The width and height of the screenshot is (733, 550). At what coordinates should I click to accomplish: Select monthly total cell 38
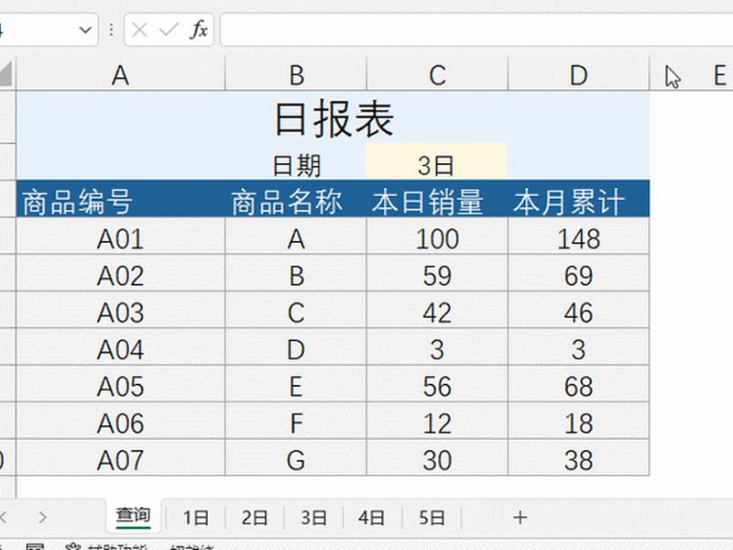(x=579, y=457)
